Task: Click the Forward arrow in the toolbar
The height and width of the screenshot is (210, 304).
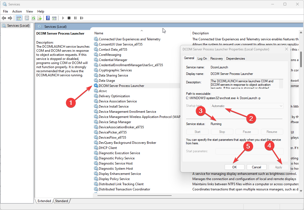Action: pos(10,18)
